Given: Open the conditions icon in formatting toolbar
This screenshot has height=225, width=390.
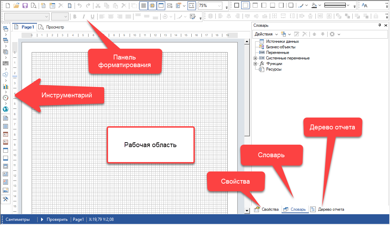Looking at the screenshot, I should pos(192,17).
